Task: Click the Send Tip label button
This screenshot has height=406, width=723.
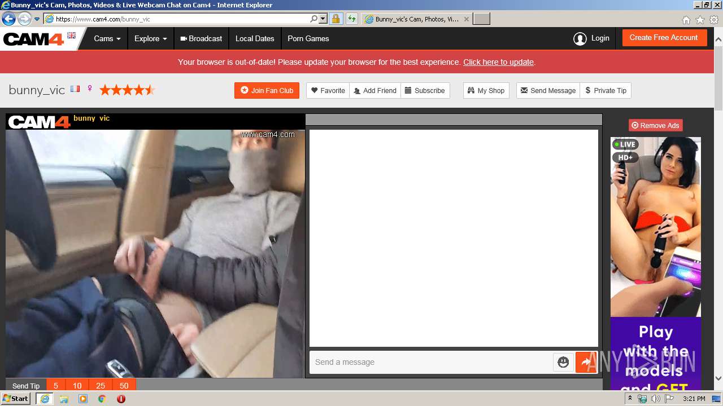Action: point(26,386)
